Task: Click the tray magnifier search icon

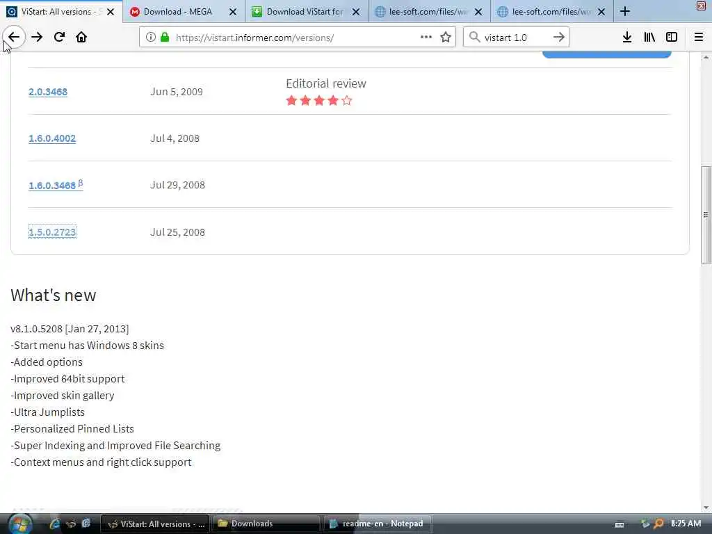Action: click(658, 524)
